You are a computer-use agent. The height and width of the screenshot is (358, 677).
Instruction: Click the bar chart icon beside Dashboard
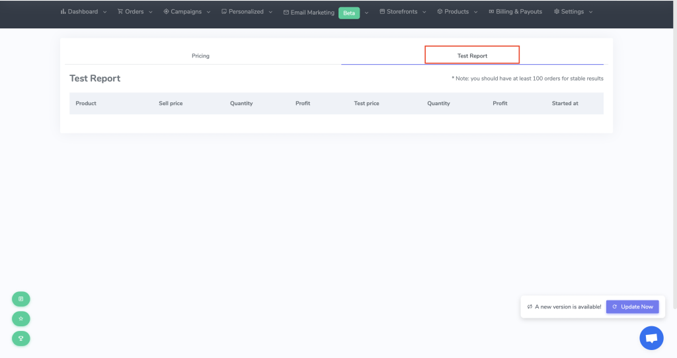(63, 12)
